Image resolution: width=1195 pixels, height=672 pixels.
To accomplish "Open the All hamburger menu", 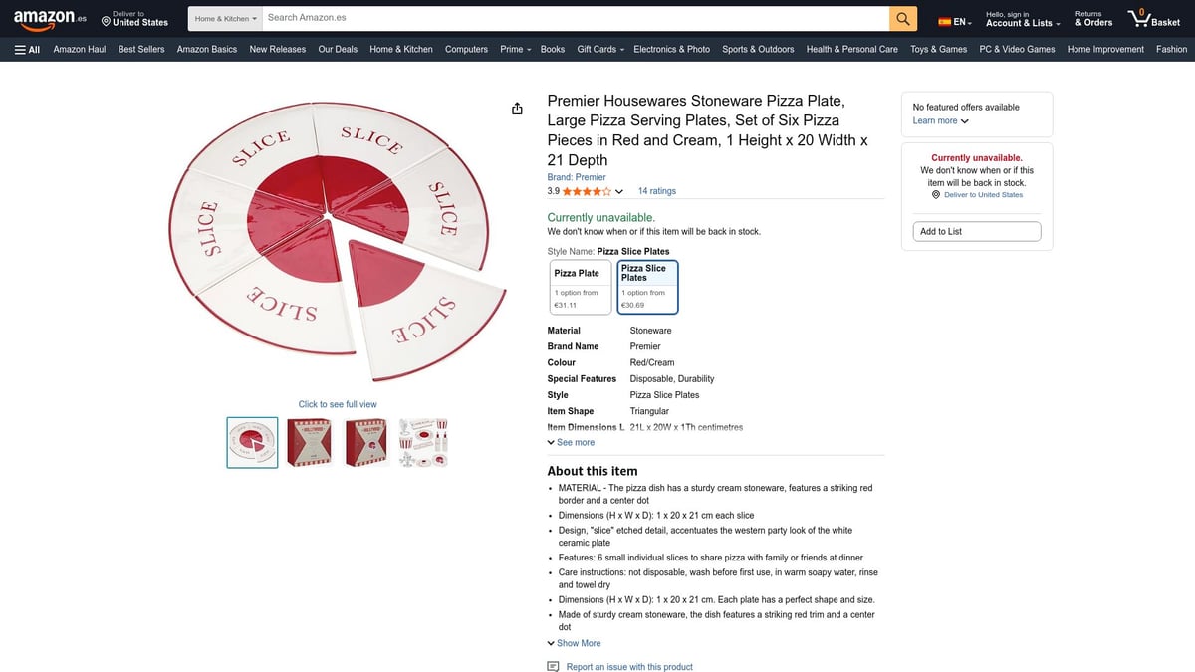I will click(26, 48).
